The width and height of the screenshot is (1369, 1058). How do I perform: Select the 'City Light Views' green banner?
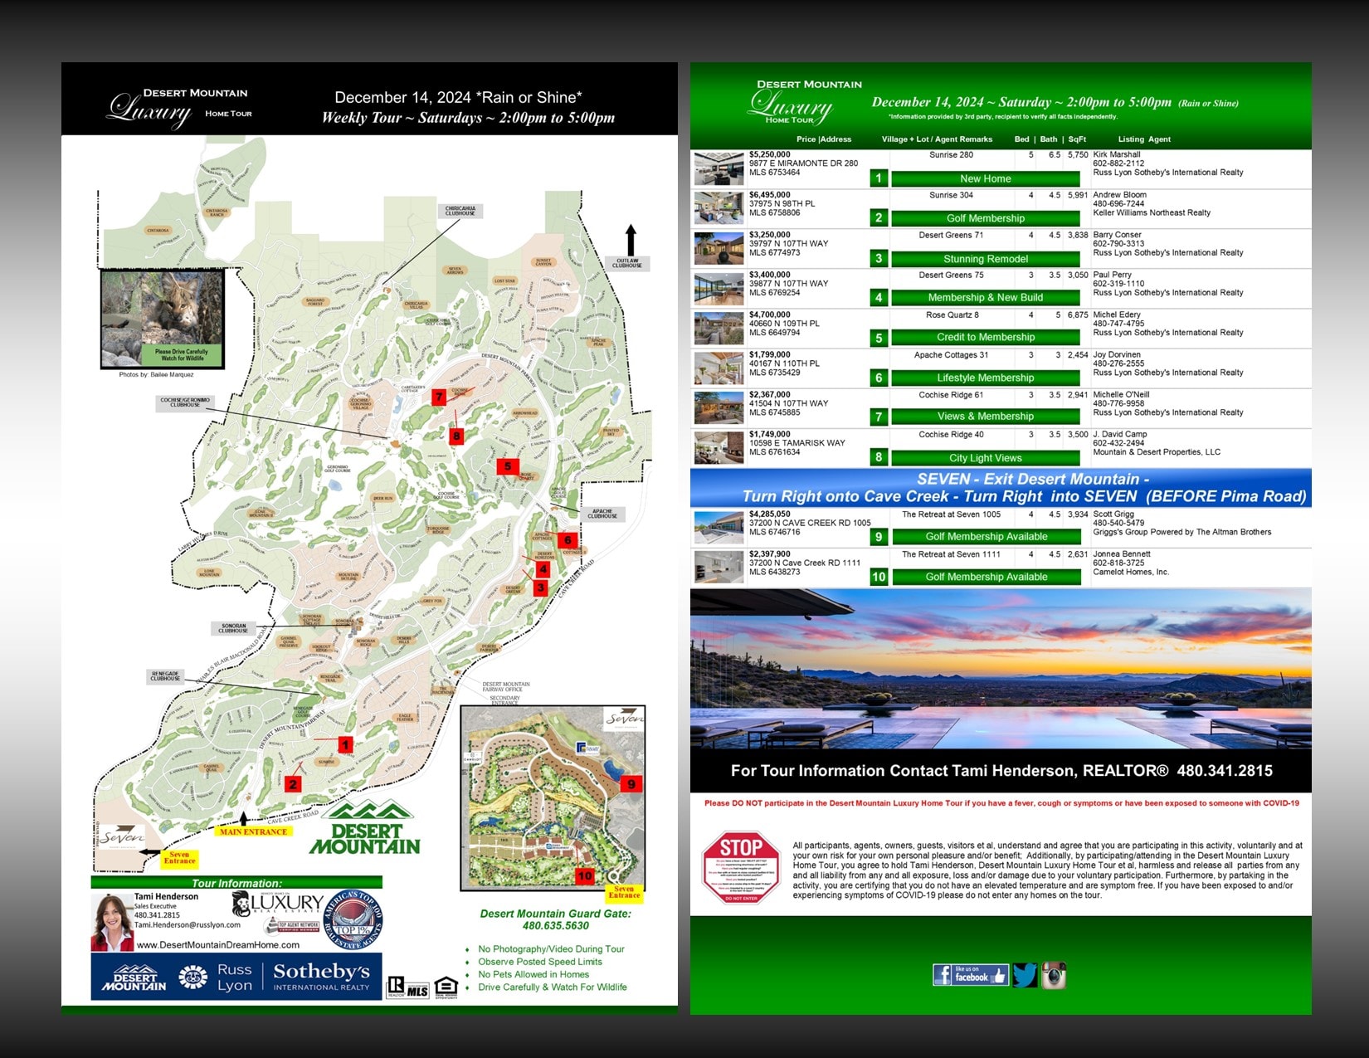pyautogui.click(x=985, y=458)
